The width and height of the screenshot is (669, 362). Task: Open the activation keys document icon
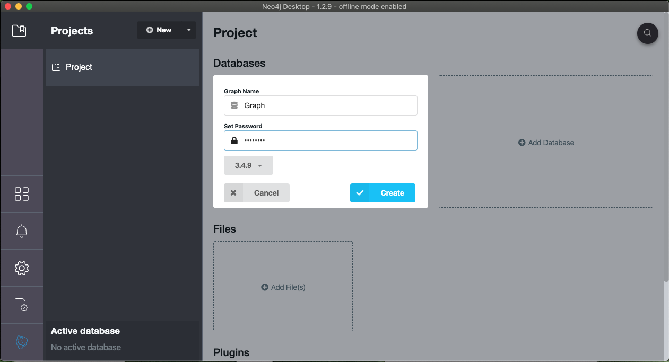click(x=21, y=305)
